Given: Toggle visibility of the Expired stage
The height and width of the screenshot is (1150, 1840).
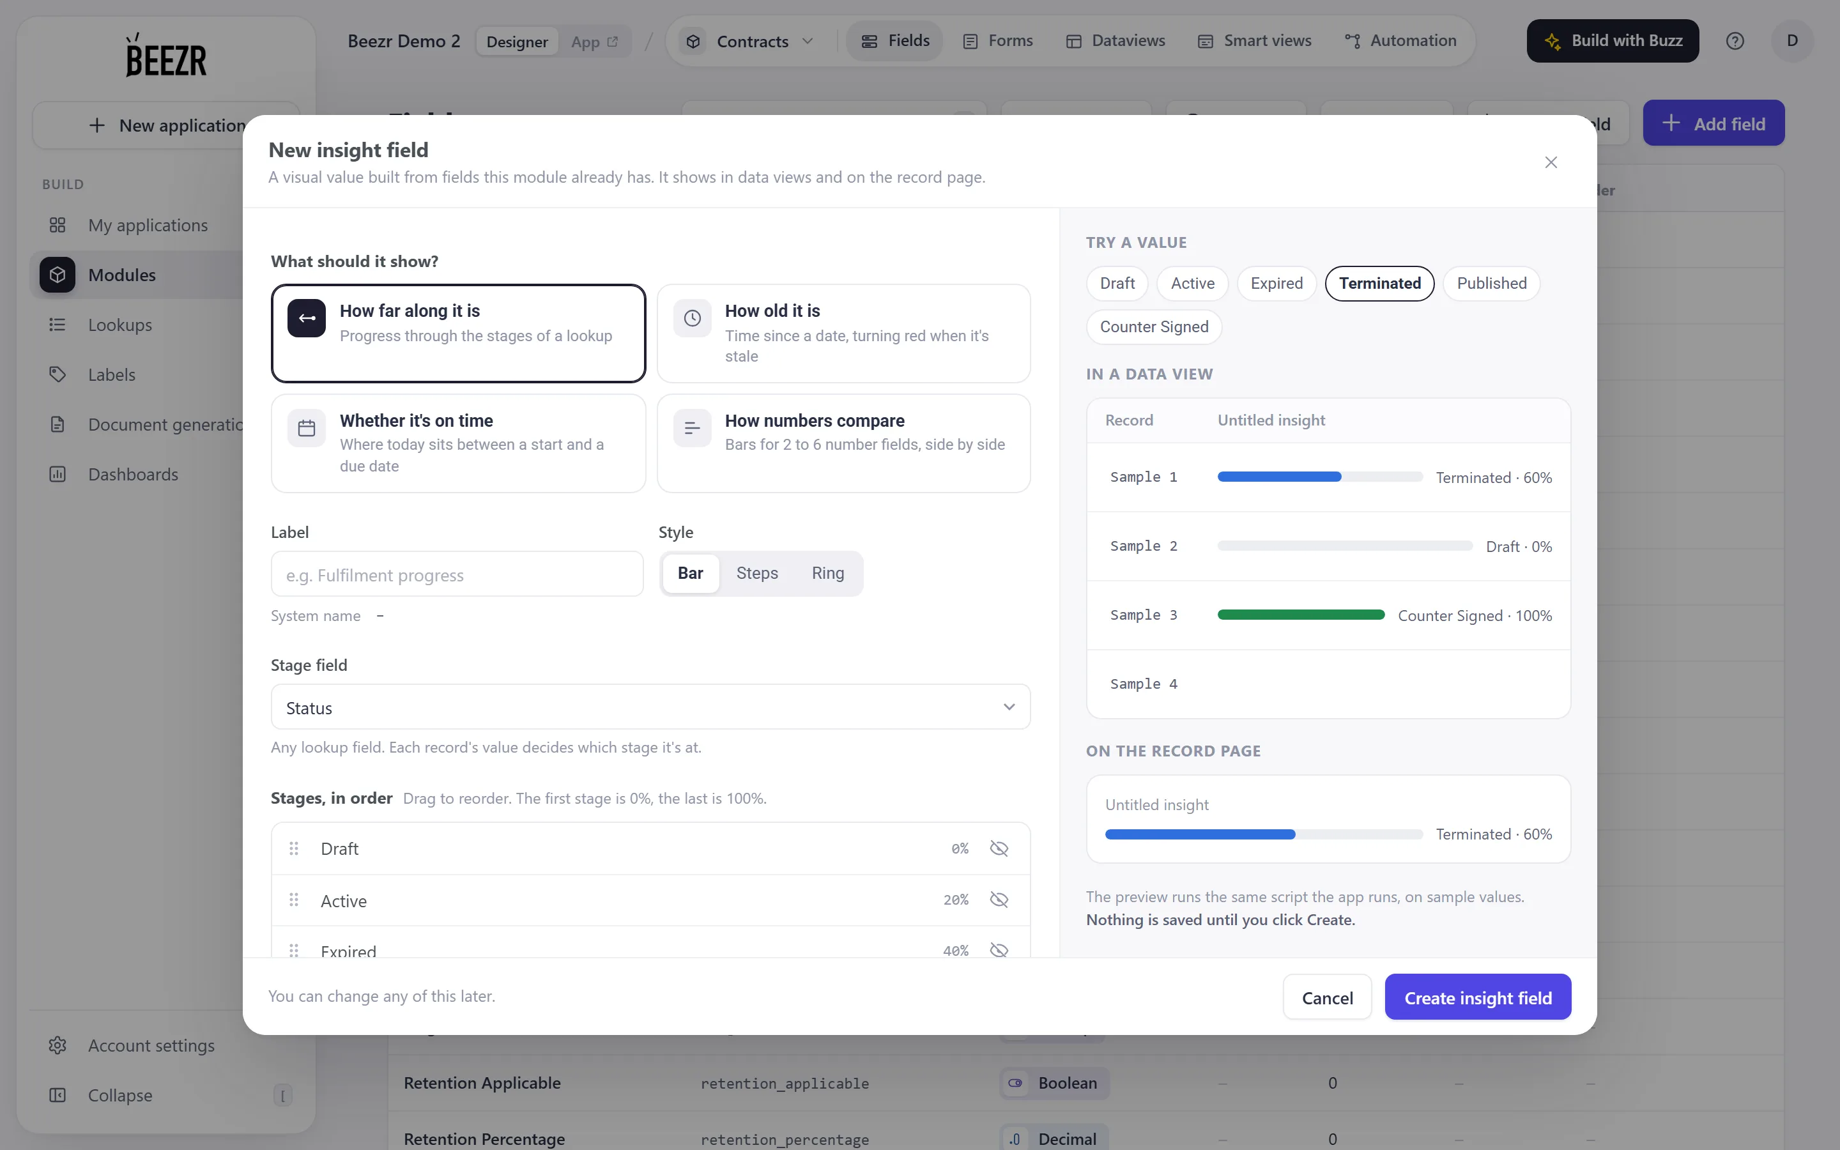Looking at the screenshot, I should (999, 949).
